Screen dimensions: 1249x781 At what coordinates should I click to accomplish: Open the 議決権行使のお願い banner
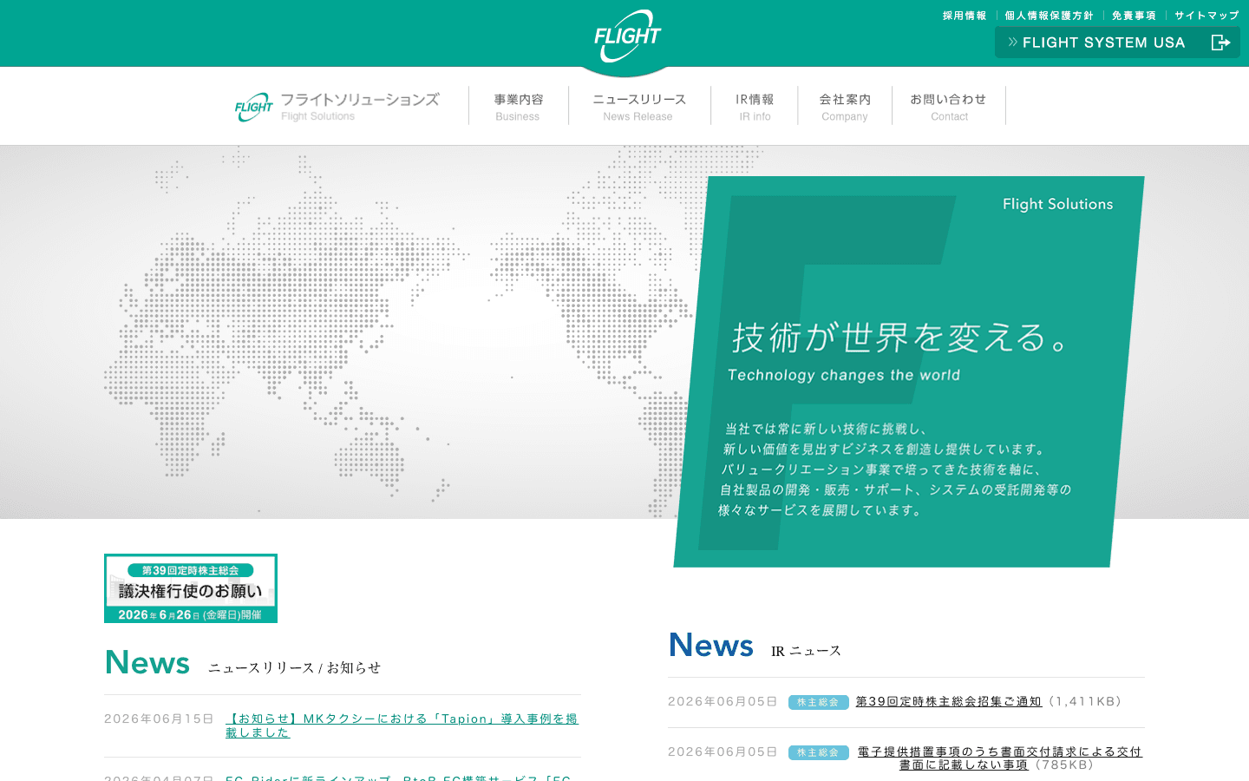tap(191, 588)
